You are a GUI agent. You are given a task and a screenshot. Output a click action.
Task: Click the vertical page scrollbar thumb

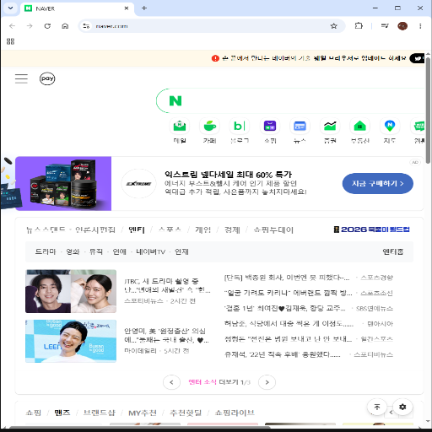[x=428, y=110]
